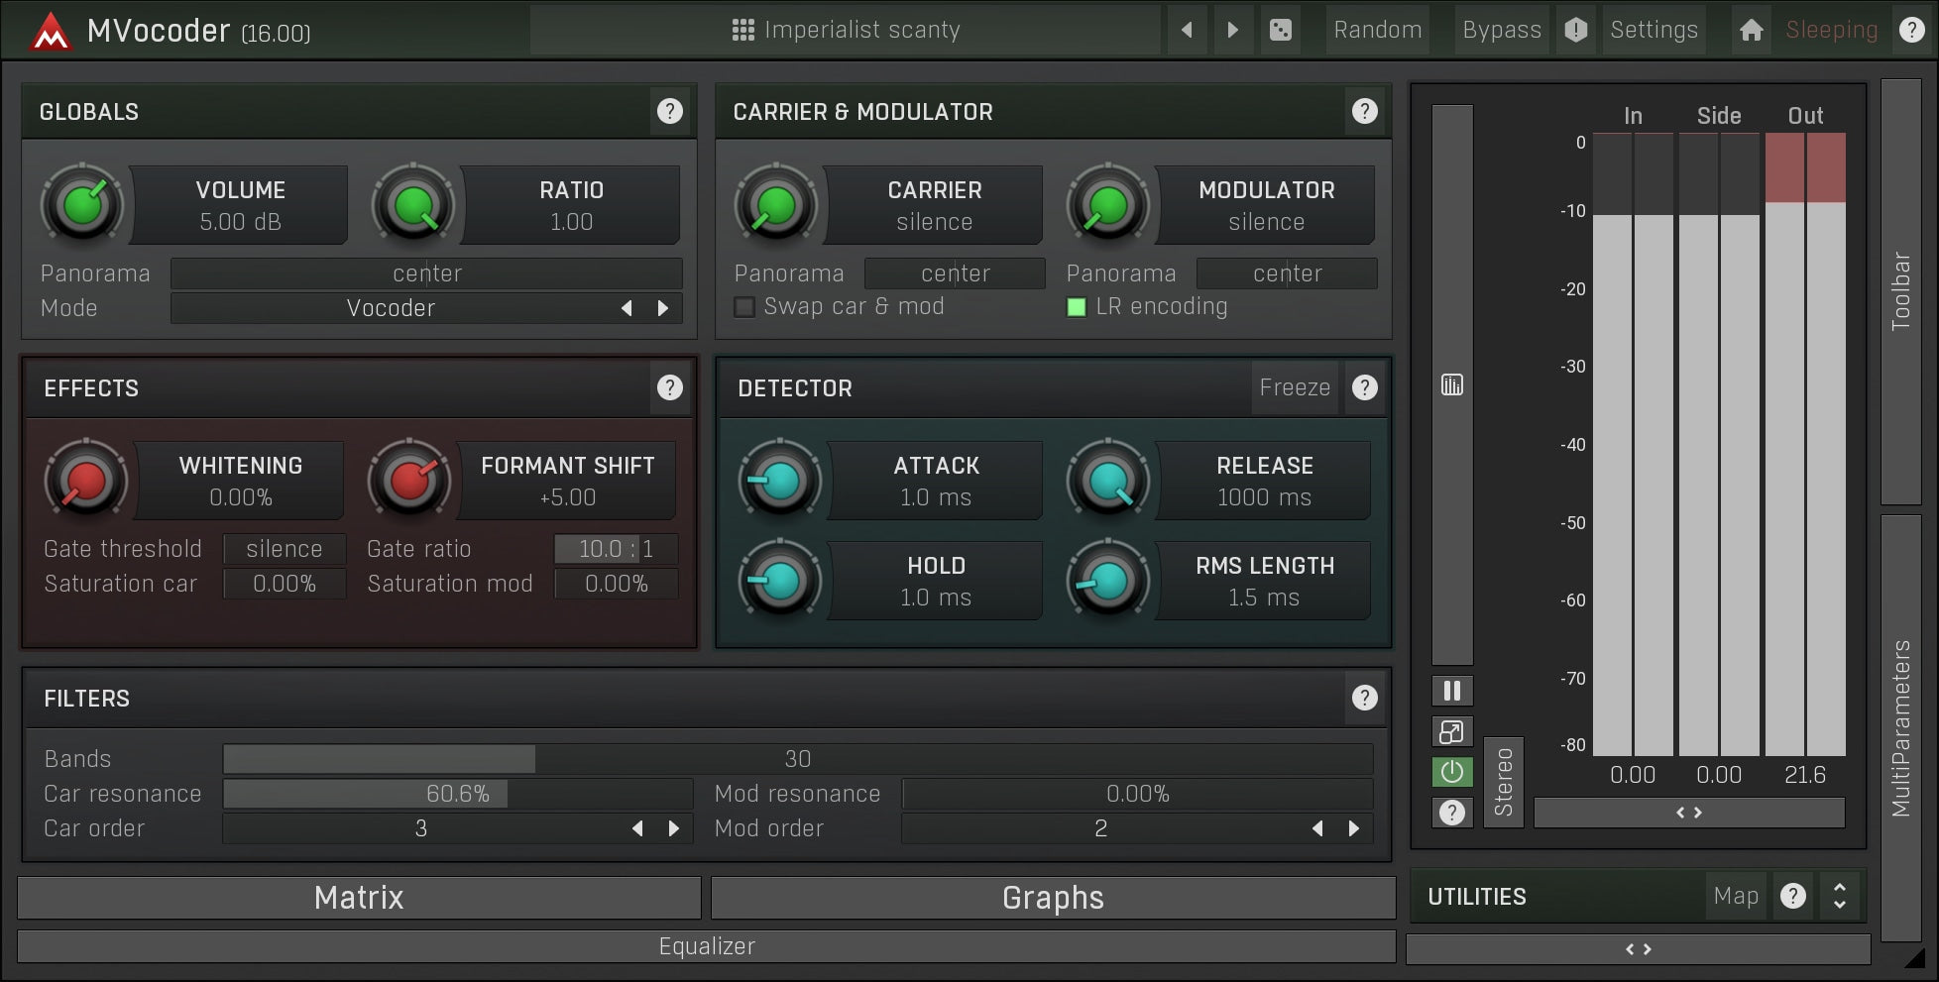Open the Equalizer panel
The image size is (1939, 982).
click(x=706, y=946)
